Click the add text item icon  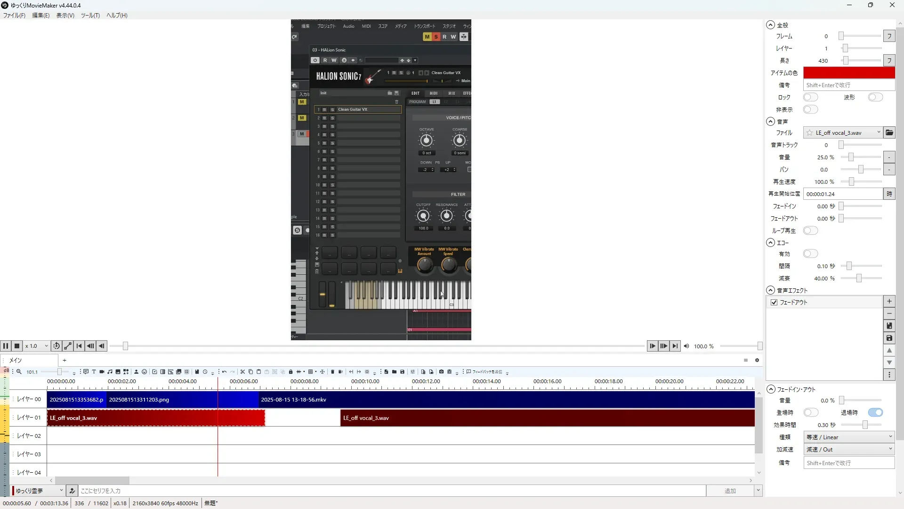pos(94,372)
